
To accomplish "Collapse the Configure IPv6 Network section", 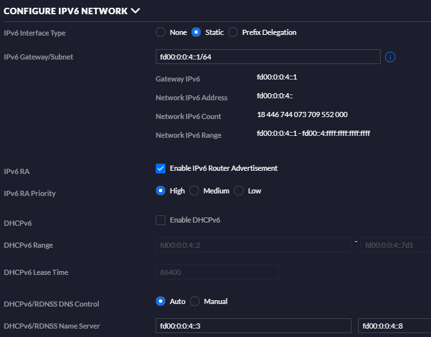I will coord(135,10).
